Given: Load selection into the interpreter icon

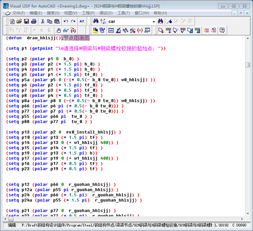Looking at the screenshot, I should [168, 30].
